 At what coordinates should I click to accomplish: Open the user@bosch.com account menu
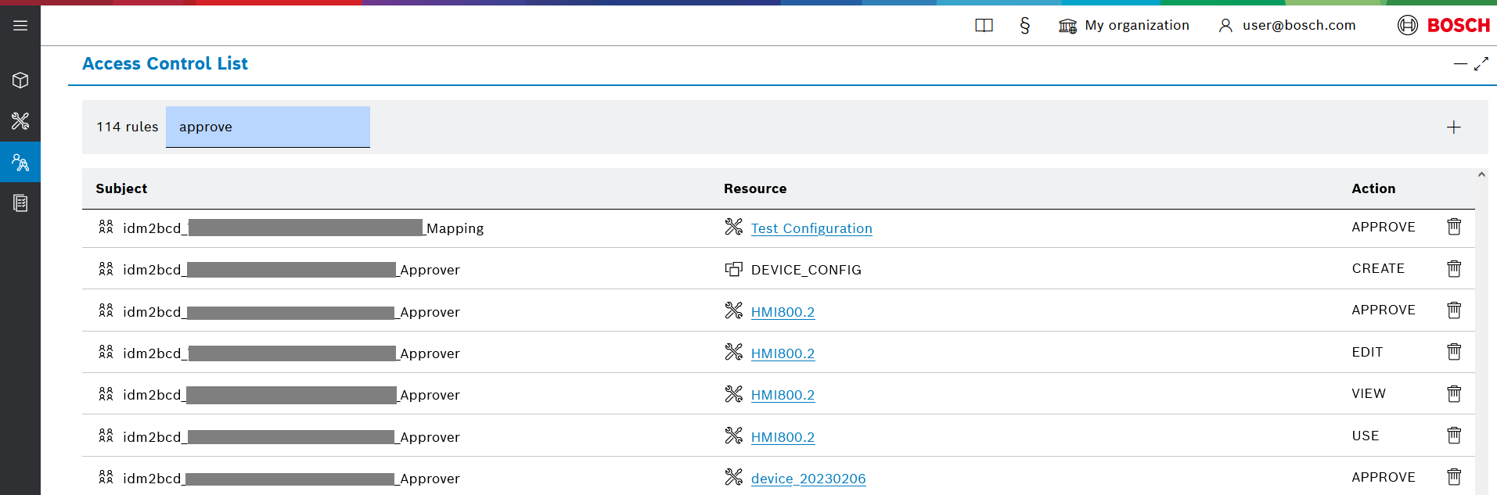click(x=1287, y=26)
